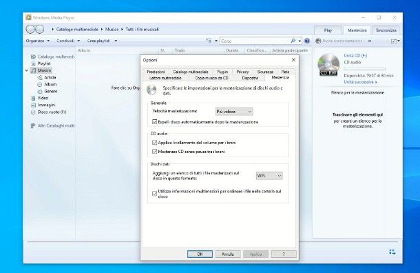Collapse the Musica tree node arrow

point(27,70)
